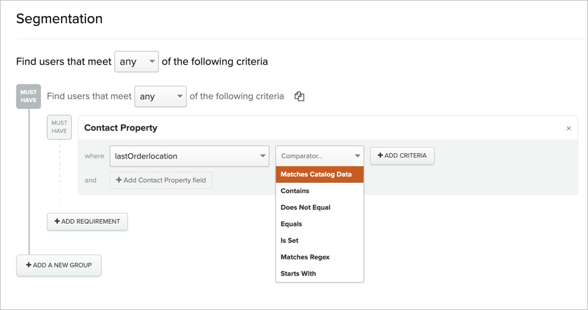Screen dimensions: 588x310
Task: Select Matches Regex comparator
Action: pos(305,257)
